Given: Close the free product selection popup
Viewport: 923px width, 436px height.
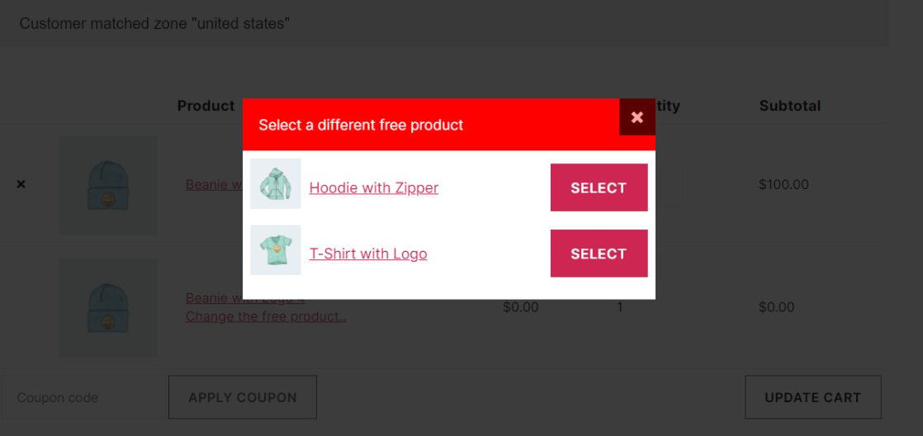Looking at the screenshot, I should tap(637, 117).
